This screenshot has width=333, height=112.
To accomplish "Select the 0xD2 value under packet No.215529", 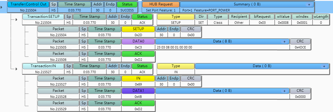I will point(138,109).
